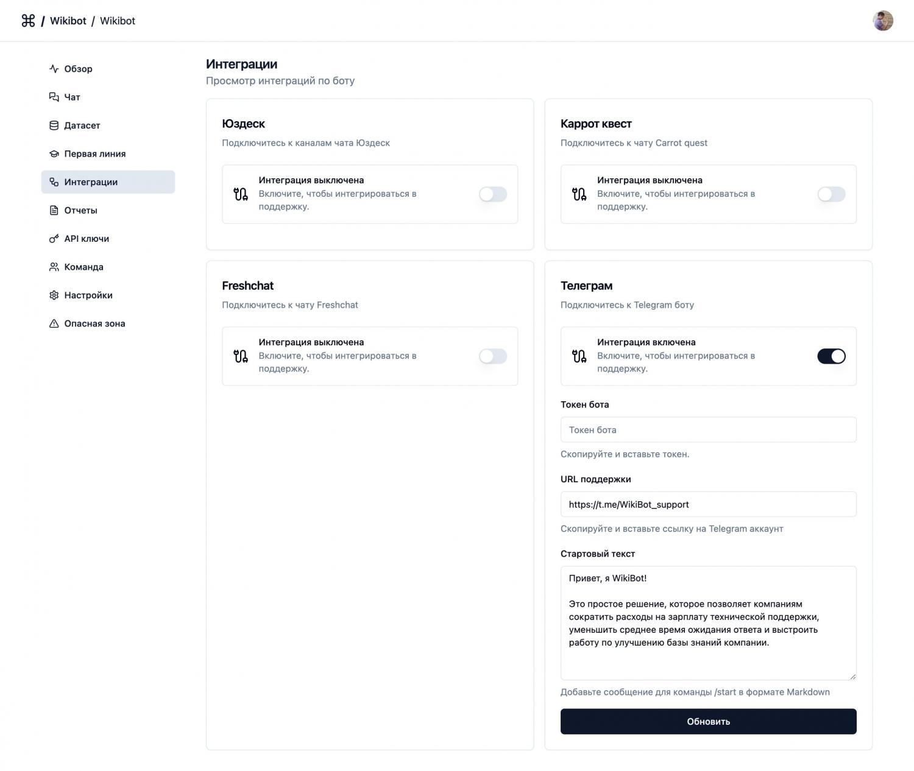Screen dimensions: 914x771
Task: Focus the Токен бота input field
Action: (x=708, y=430)
